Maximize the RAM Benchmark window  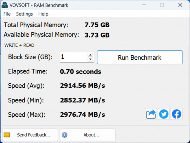162,5
